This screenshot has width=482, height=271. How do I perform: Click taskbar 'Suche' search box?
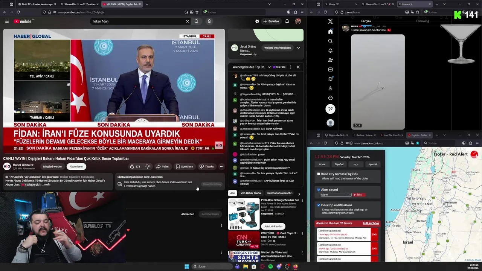click(212, 266)
